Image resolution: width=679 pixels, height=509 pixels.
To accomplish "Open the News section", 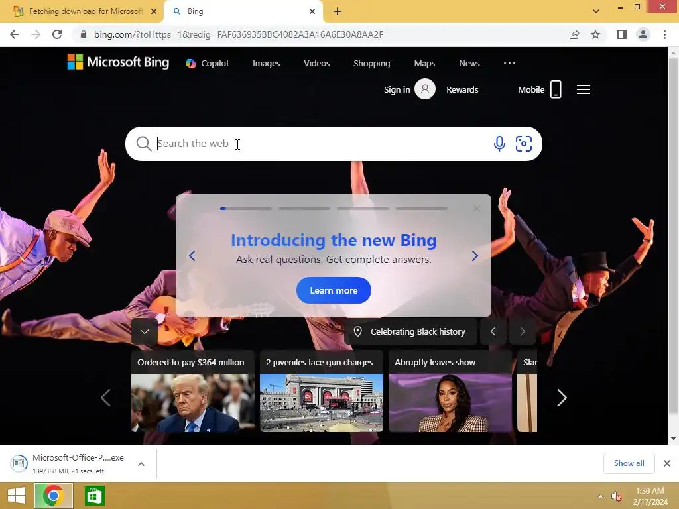I will pyautogui.click(x=469, y=63).
